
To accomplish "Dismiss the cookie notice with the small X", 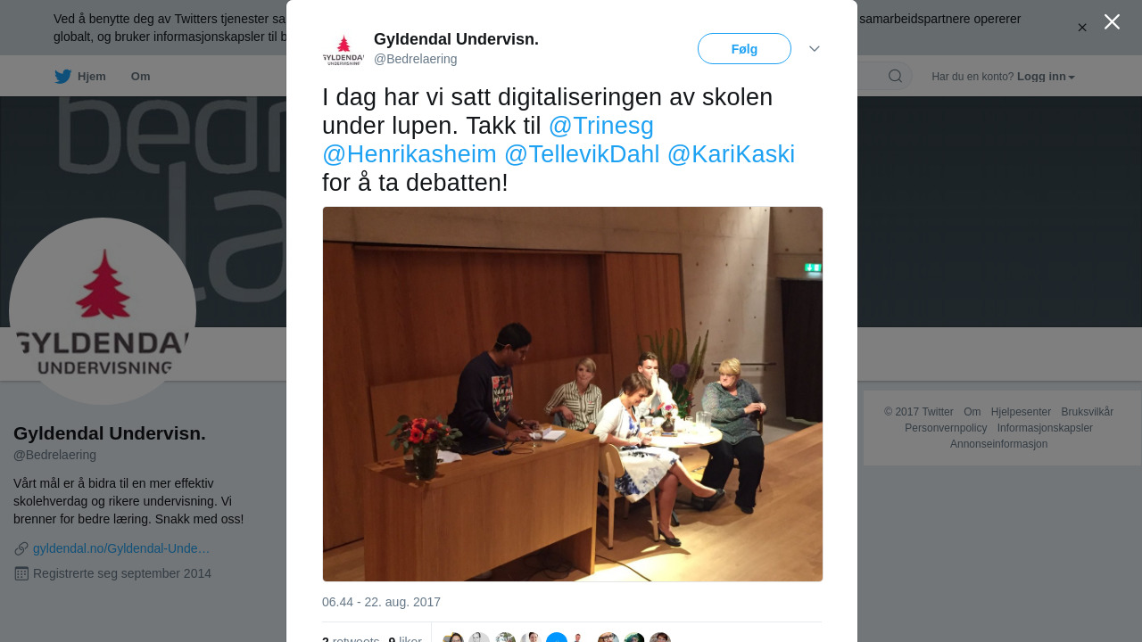I will 1082,28.
